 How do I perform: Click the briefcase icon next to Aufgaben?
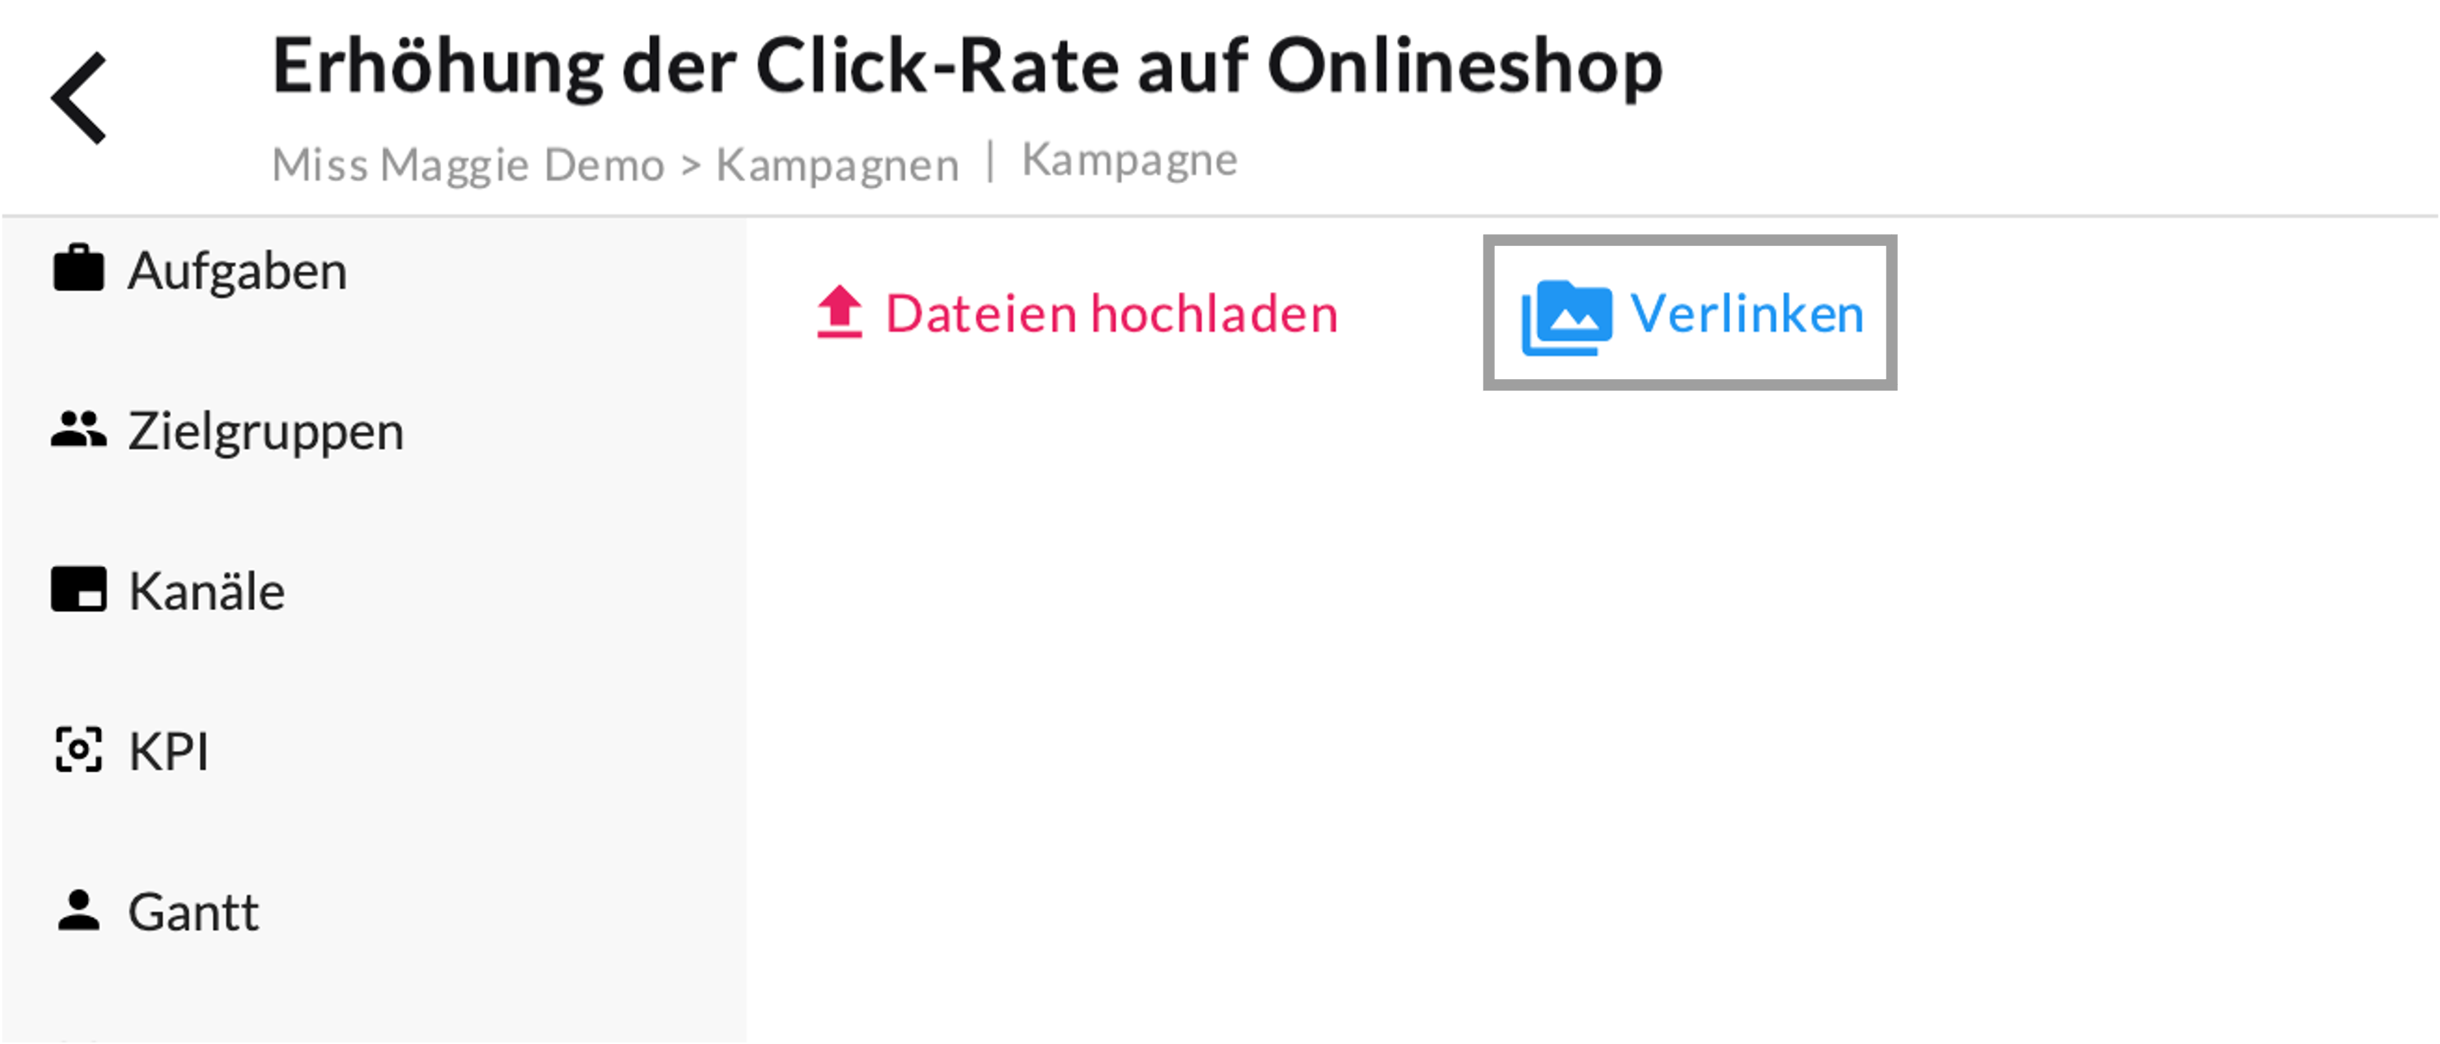click(x=79, y=269)
